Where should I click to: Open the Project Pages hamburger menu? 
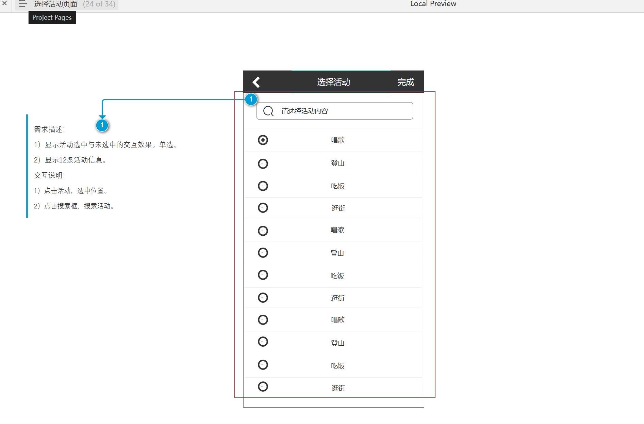23,4
